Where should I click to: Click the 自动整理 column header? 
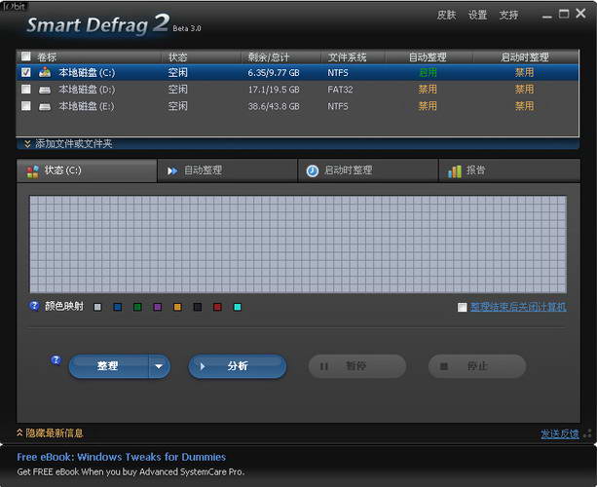pyautogui.click(x=428, y=57)
